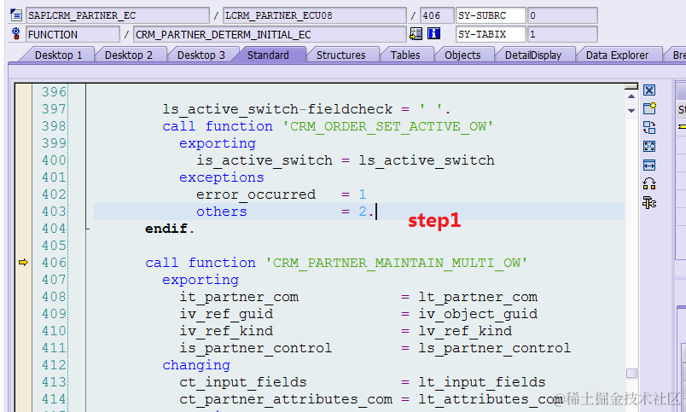Screen dimensions: 686x412
Task: Click the gear event-type icon beside FUNCTION
Action: (x=16, y=33)
